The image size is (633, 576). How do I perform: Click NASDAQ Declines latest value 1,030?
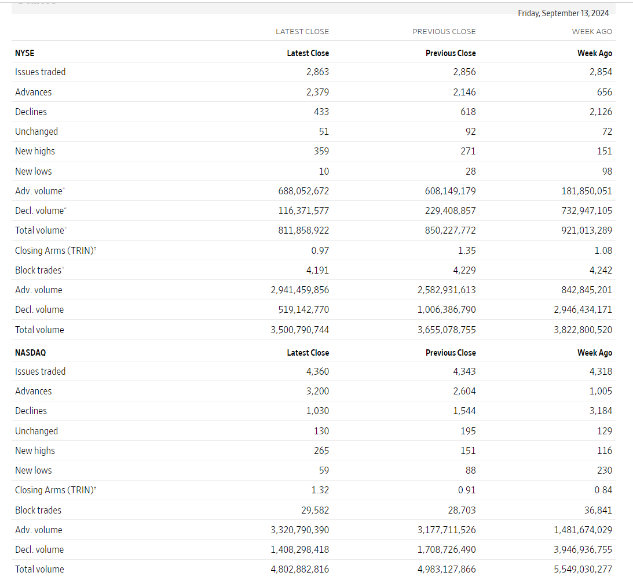coord(318,411)
